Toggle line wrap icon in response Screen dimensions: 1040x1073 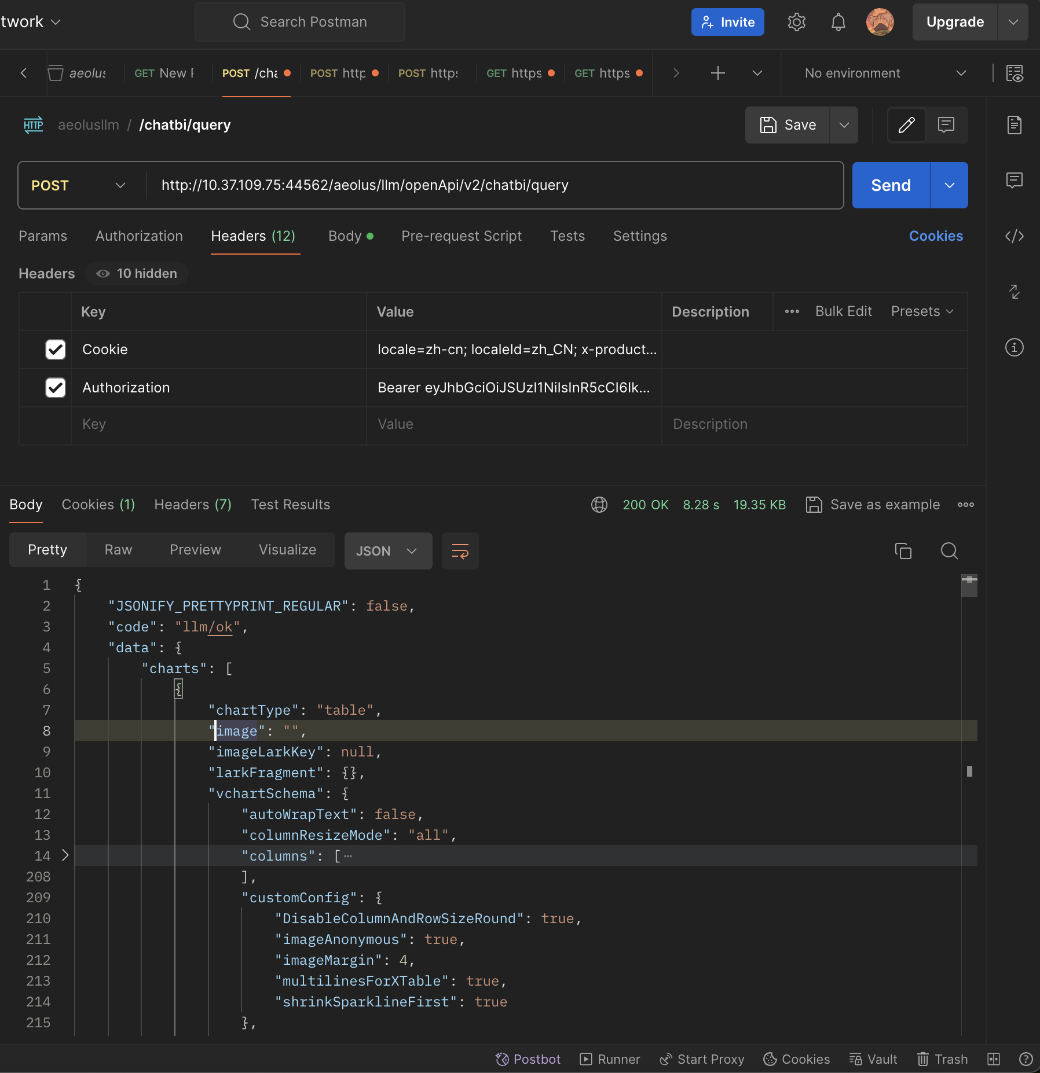coord(460,551)
